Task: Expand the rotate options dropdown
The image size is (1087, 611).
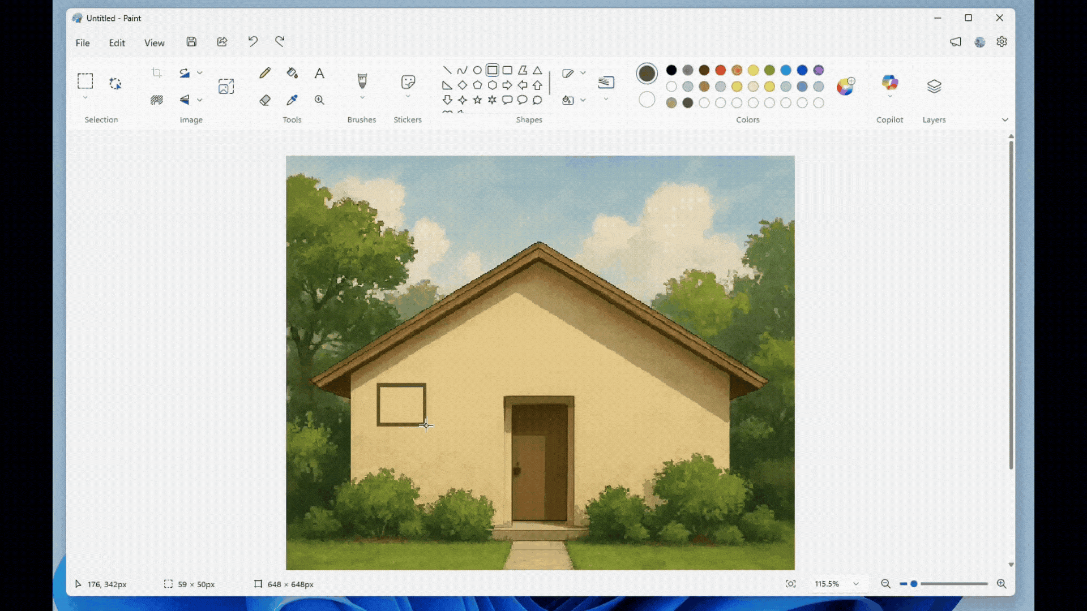Action: click(x=200, y=72)
